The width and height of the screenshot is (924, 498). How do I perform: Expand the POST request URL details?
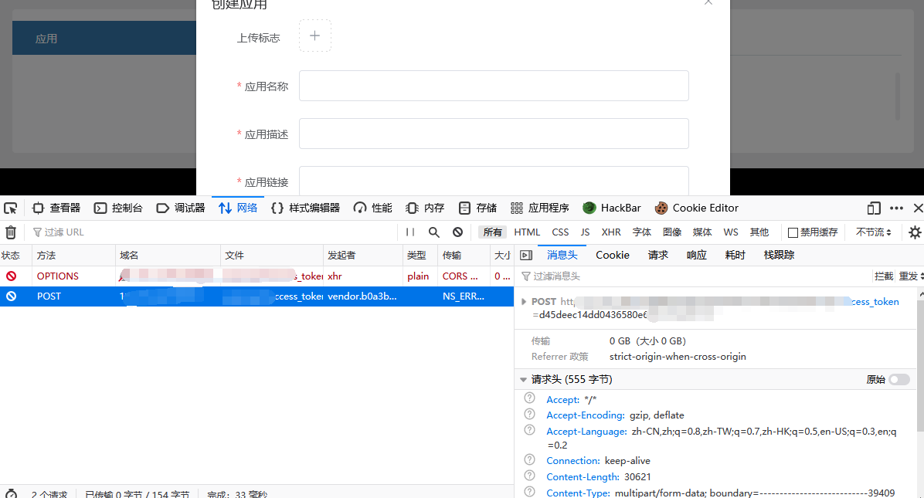tap(525, 302)
